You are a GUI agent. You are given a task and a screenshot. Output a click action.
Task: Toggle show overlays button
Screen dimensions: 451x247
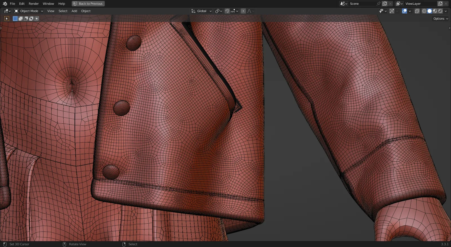tap(404, 11)
